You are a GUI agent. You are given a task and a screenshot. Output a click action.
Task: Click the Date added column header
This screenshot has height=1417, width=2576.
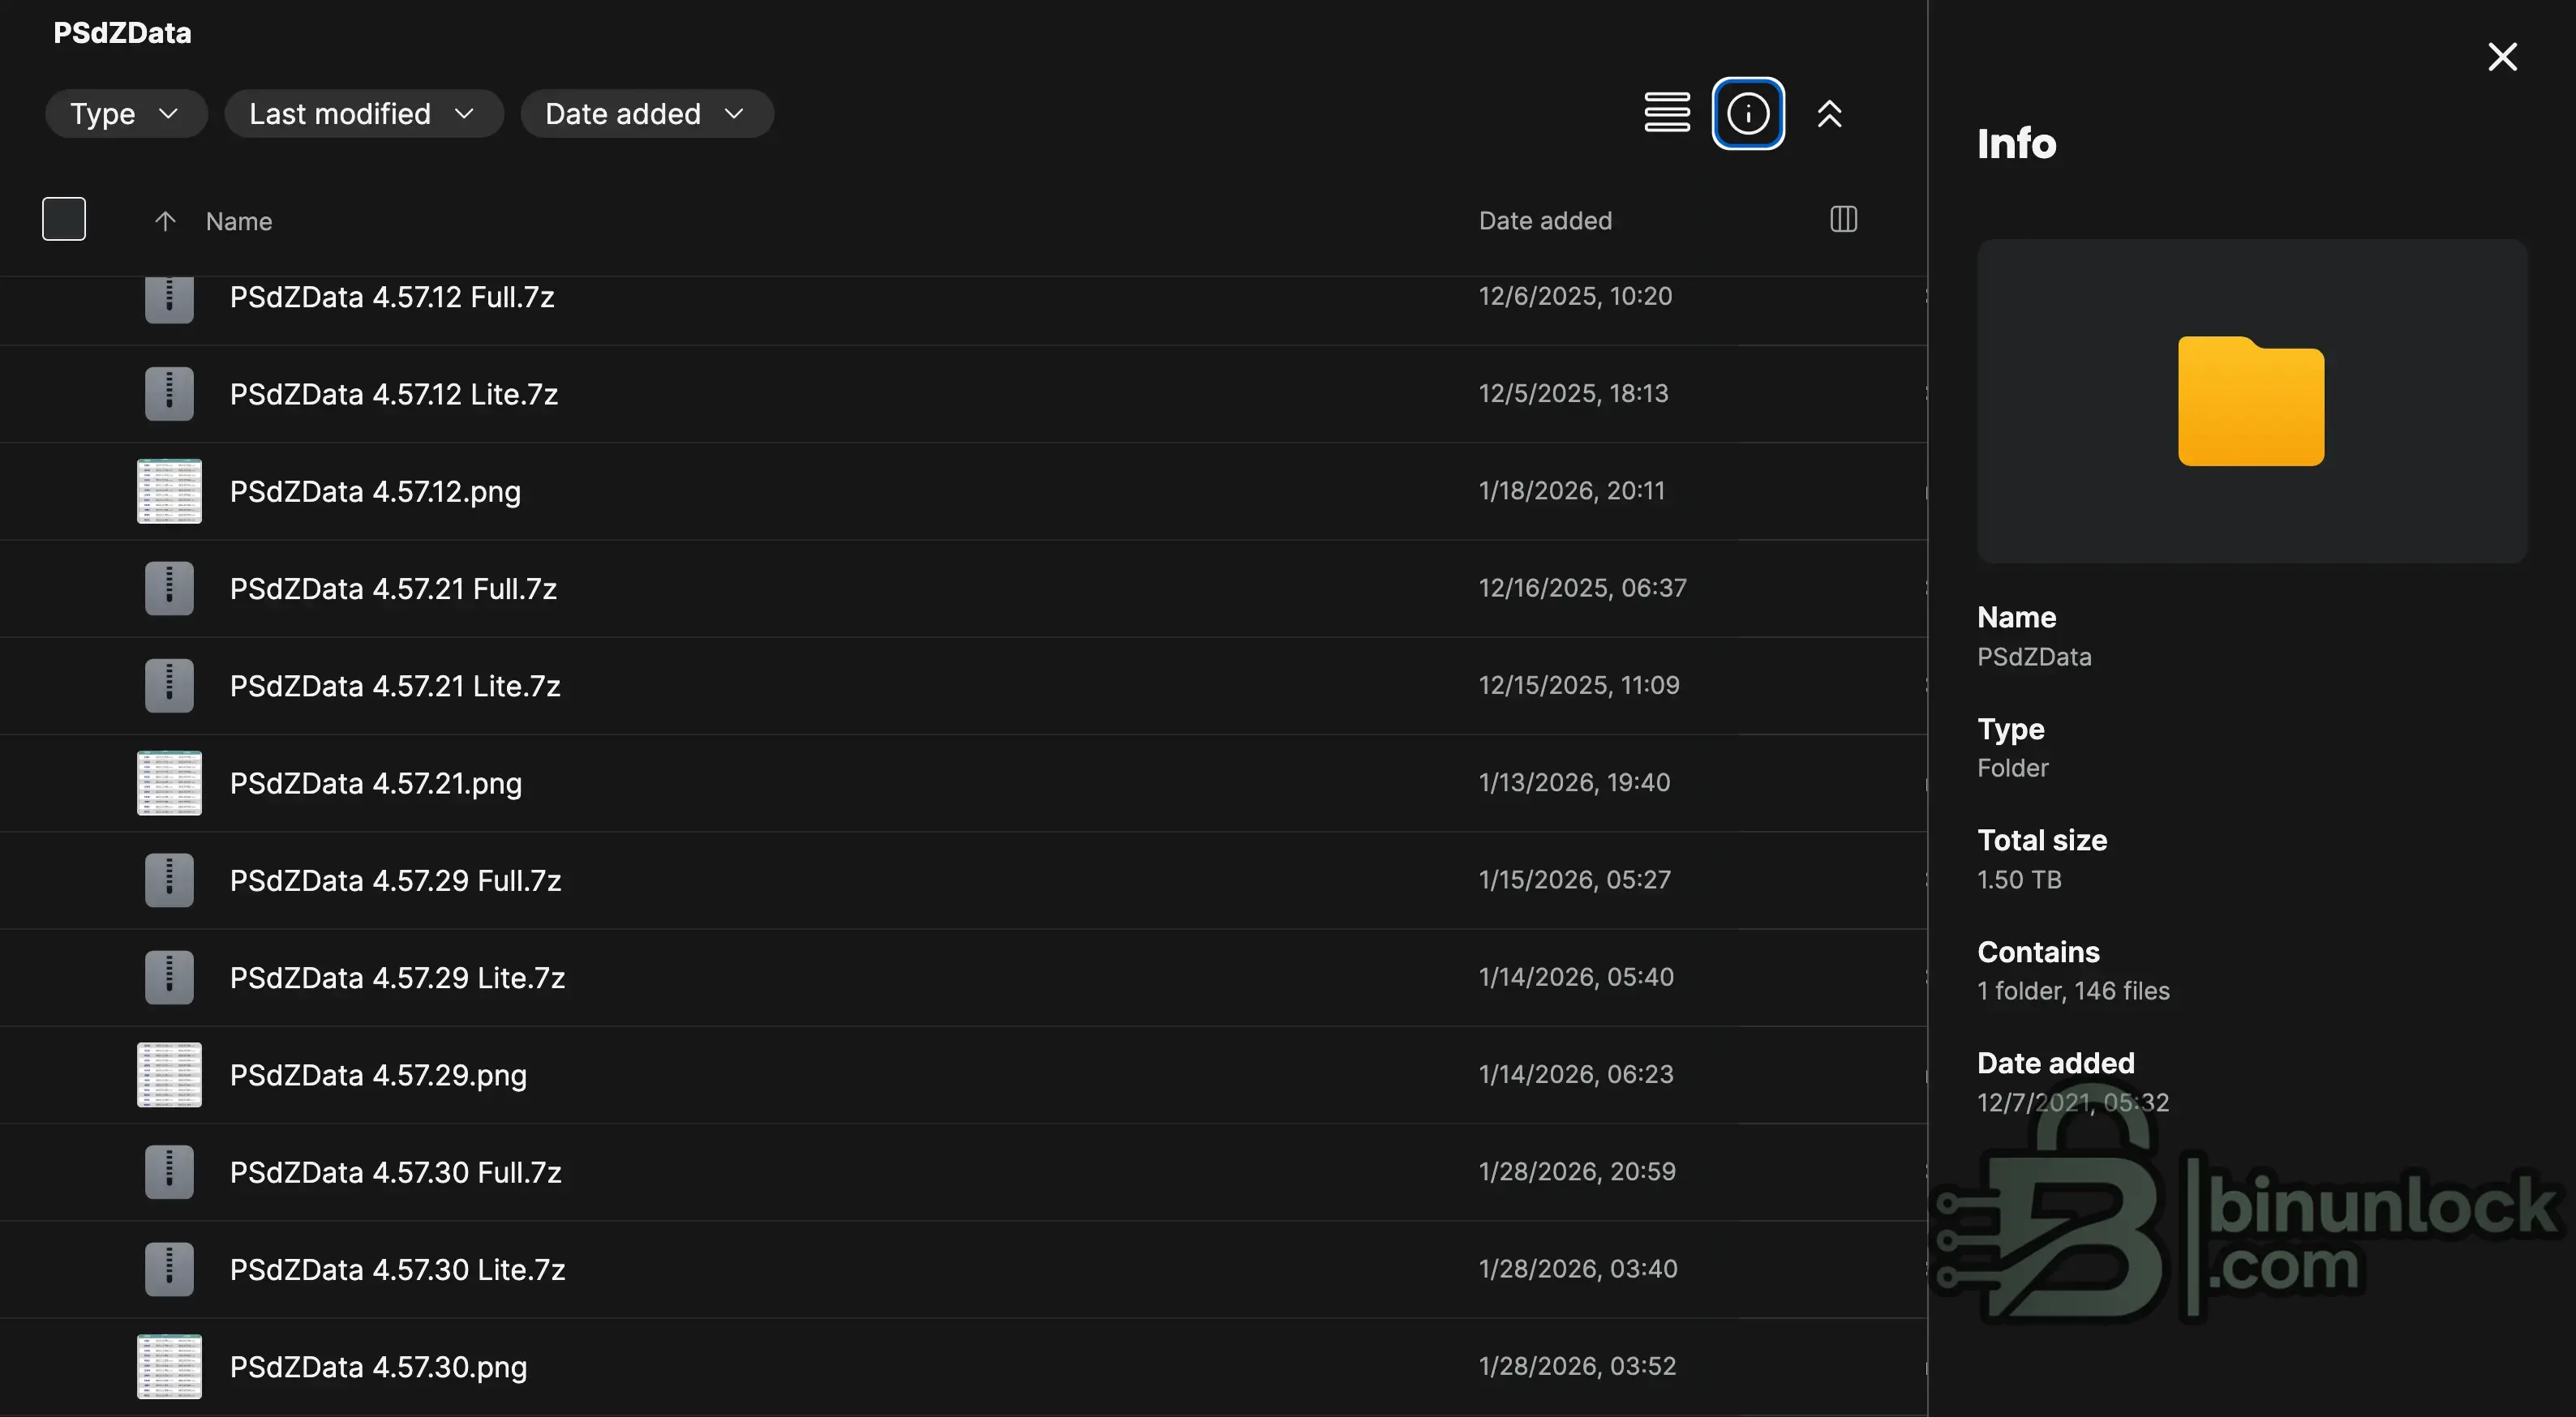1544,220
